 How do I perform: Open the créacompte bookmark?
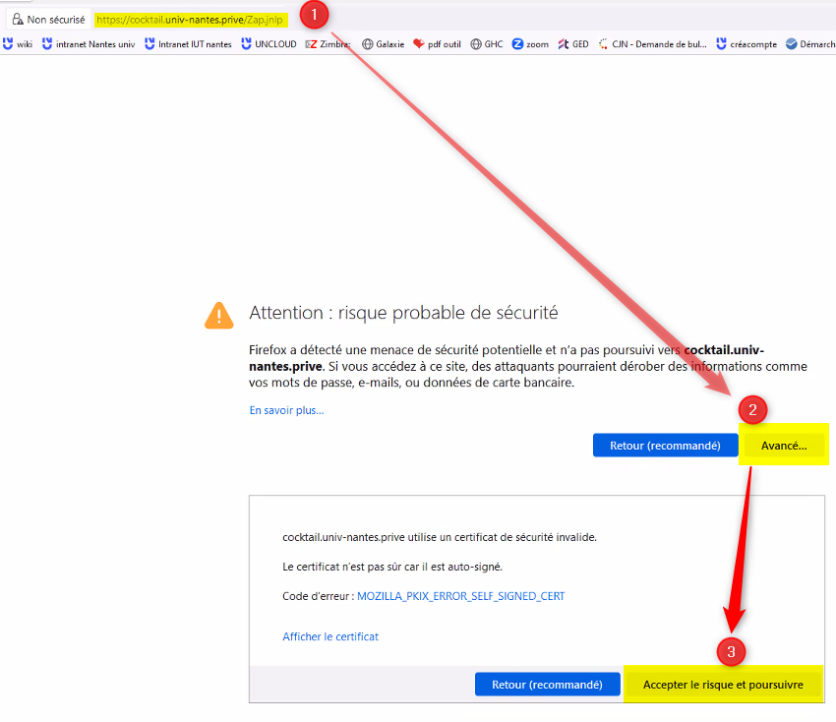[x=746, y=43]
